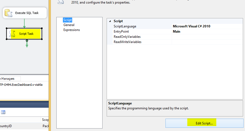
Task: Select the Connection Managers tab
Action: coord(10,79)
